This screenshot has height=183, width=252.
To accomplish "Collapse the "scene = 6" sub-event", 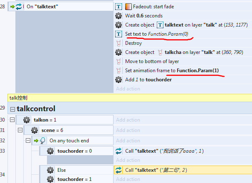I will coord(20,130).
